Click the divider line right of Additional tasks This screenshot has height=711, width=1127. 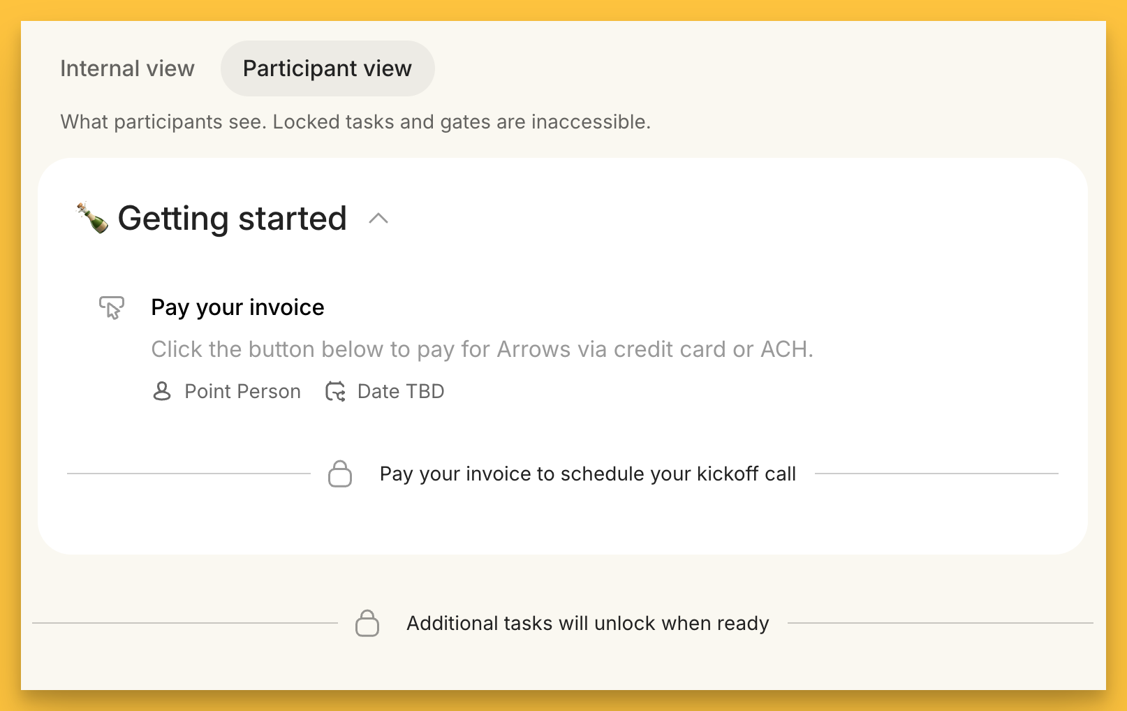coord(940,623)
